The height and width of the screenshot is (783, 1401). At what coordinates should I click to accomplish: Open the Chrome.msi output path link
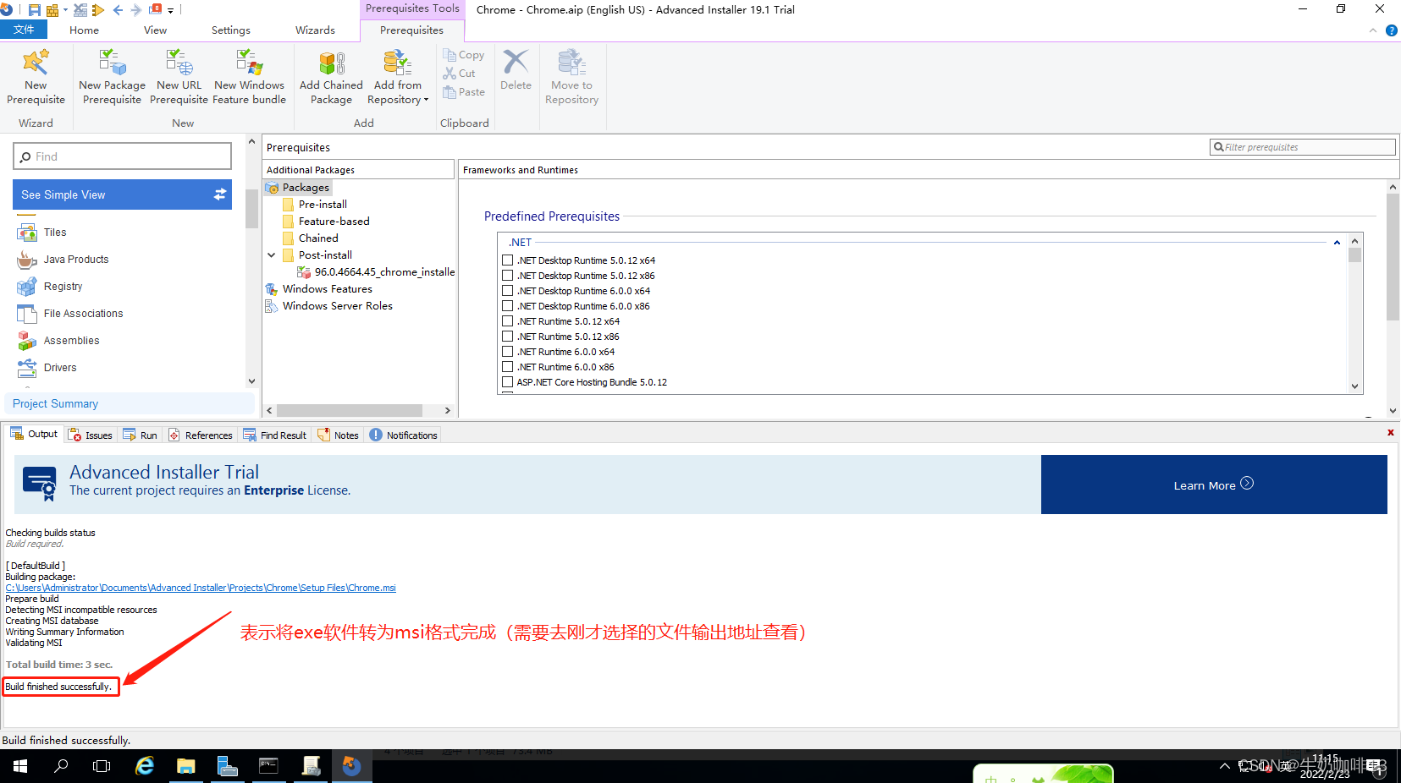[201, 588]
